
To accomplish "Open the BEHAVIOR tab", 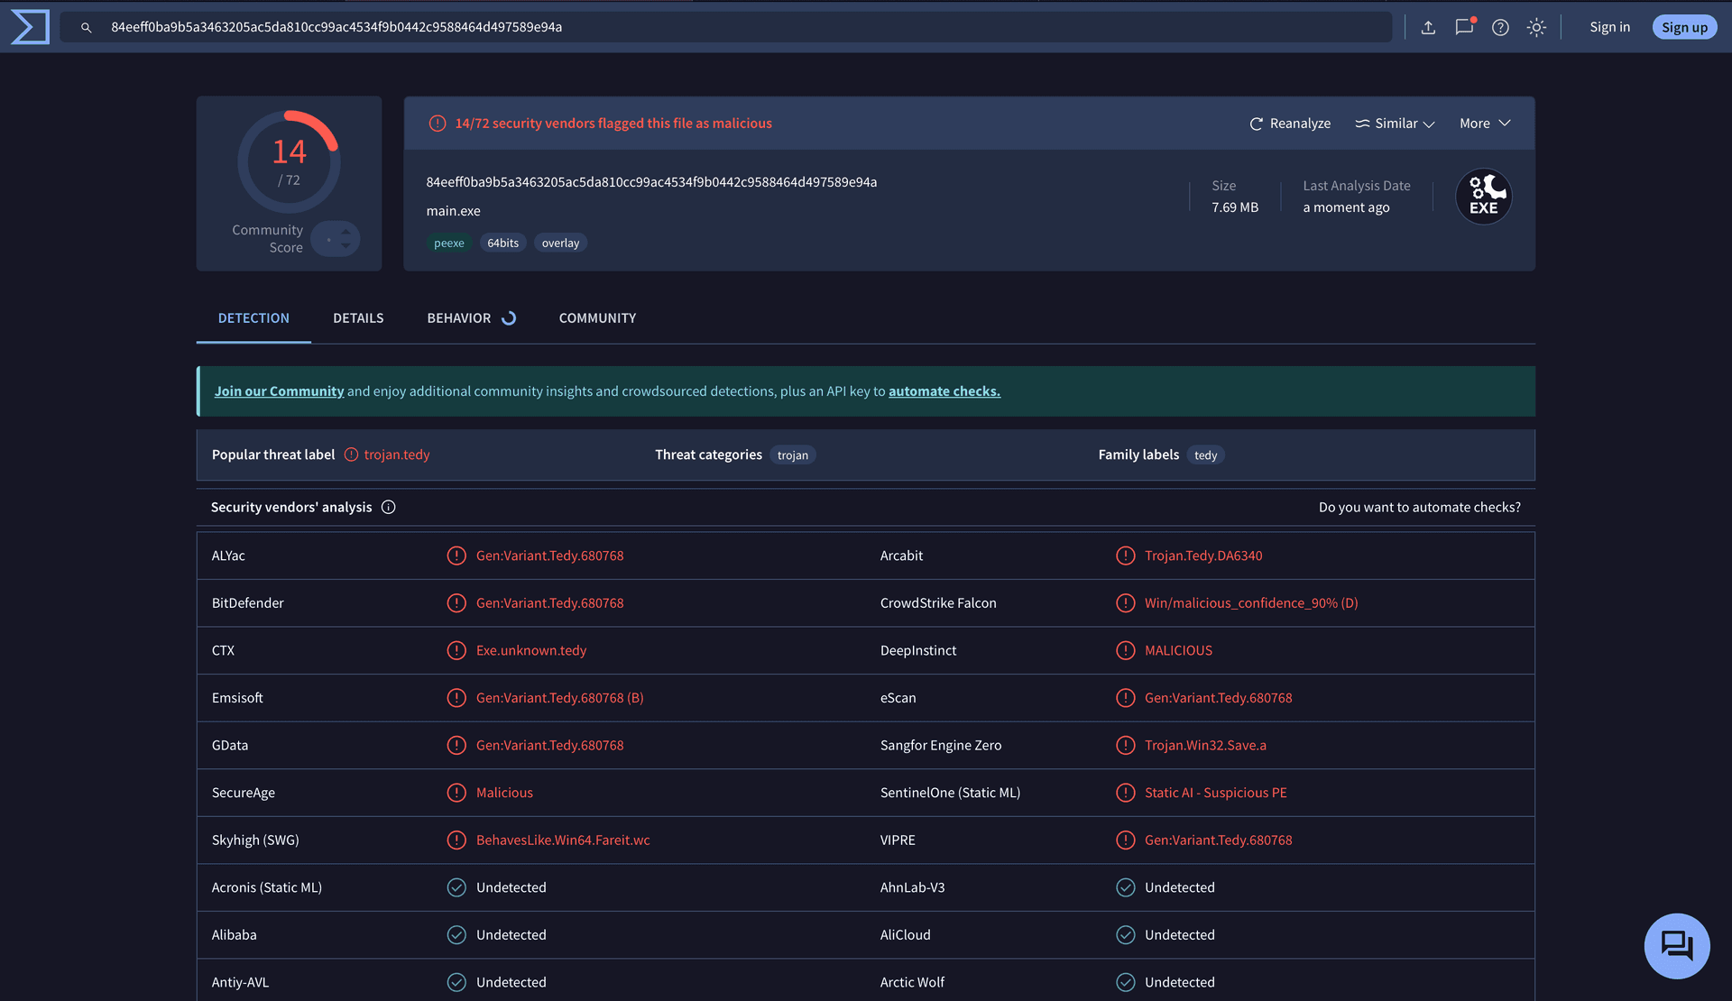I will pos(459,318).
